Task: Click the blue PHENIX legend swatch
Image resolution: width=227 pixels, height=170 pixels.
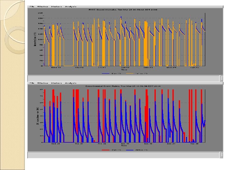Action: click(130, 150)
